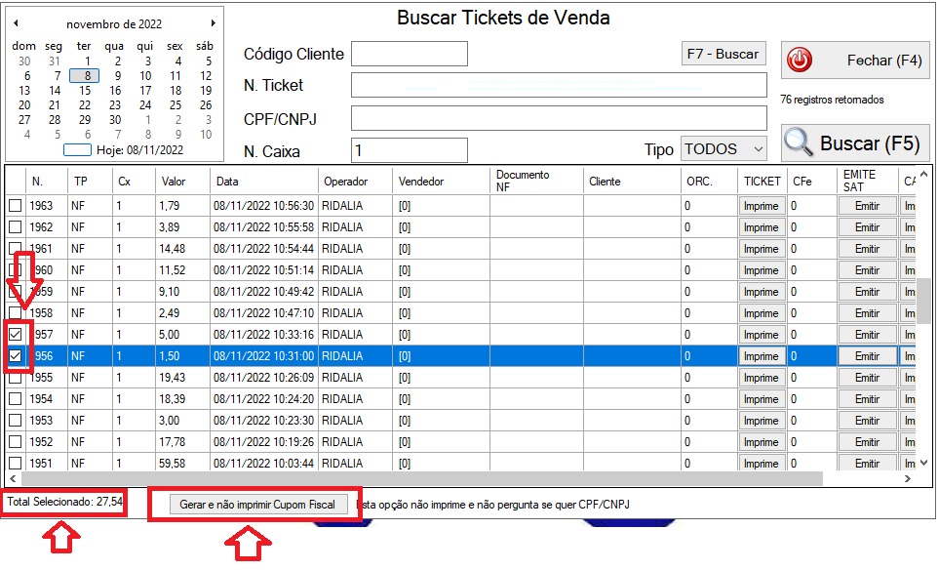Click the F7 - Buscar button
This screenshot has width=939, height=570.
click(723, 54)
